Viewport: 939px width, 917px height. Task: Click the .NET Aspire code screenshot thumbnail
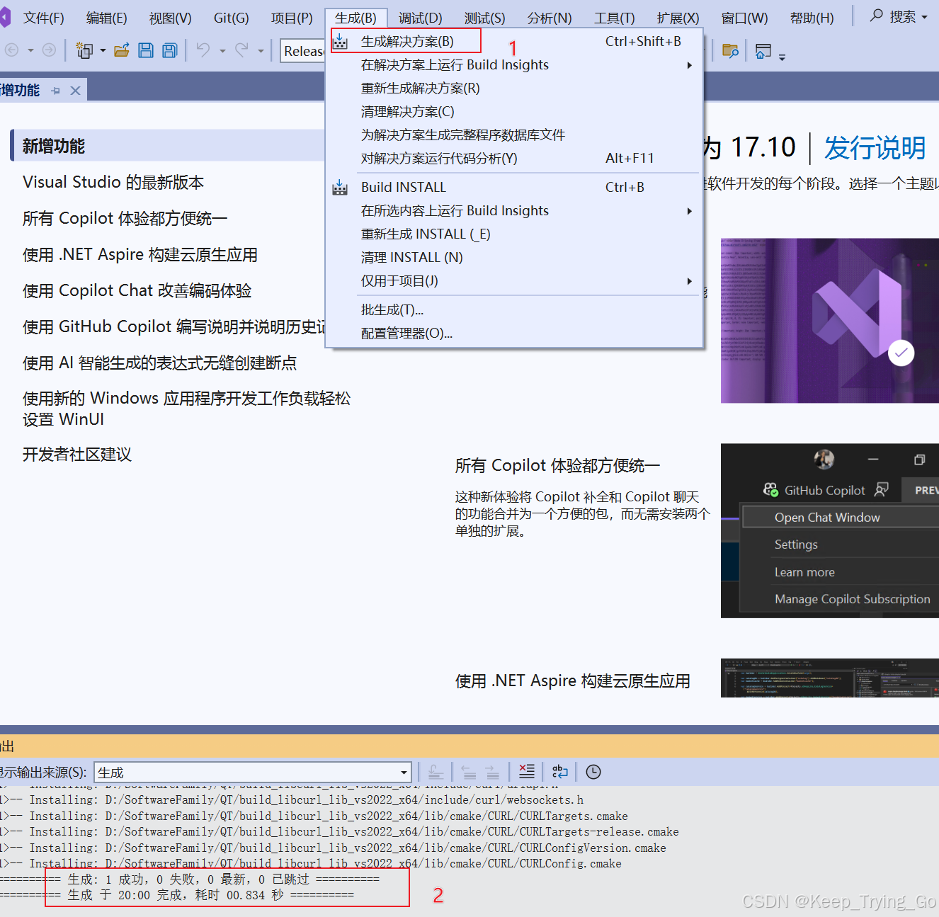[830, 678]
